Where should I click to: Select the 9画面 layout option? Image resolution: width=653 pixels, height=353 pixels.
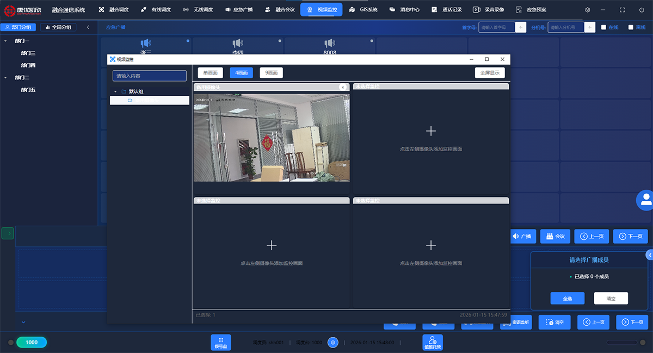click(x=271, y=73)
